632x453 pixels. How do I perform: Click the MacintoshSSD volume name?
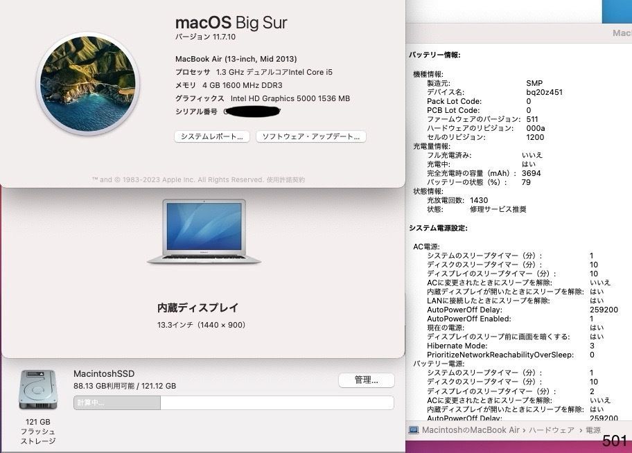104,373
